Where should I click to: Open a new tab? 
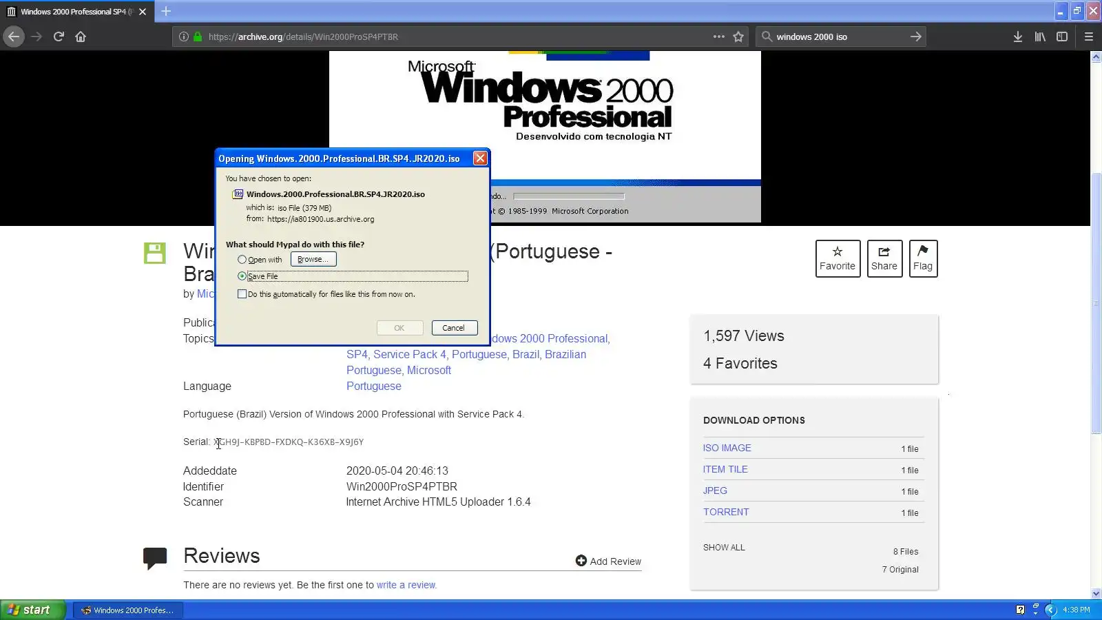pos(166,11)
